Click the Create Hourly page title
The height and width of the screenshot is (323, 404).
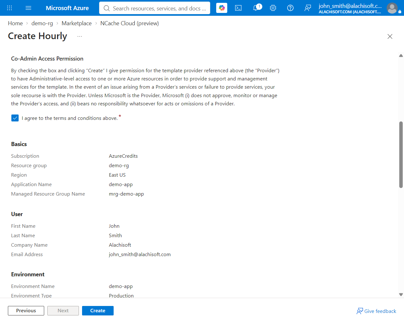tap(38, 36)
